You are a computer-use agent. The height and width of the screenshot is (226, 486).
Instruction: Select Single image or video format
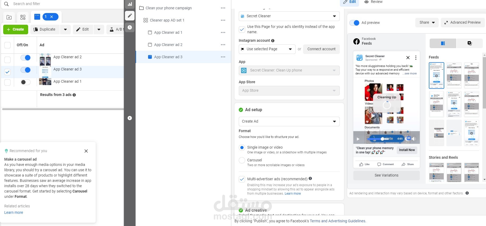(x=242, y=148)
